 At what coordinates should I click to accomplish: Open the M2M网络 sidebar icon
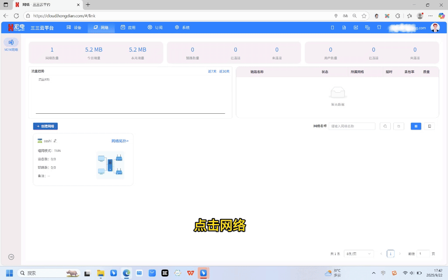coord(11,43)
